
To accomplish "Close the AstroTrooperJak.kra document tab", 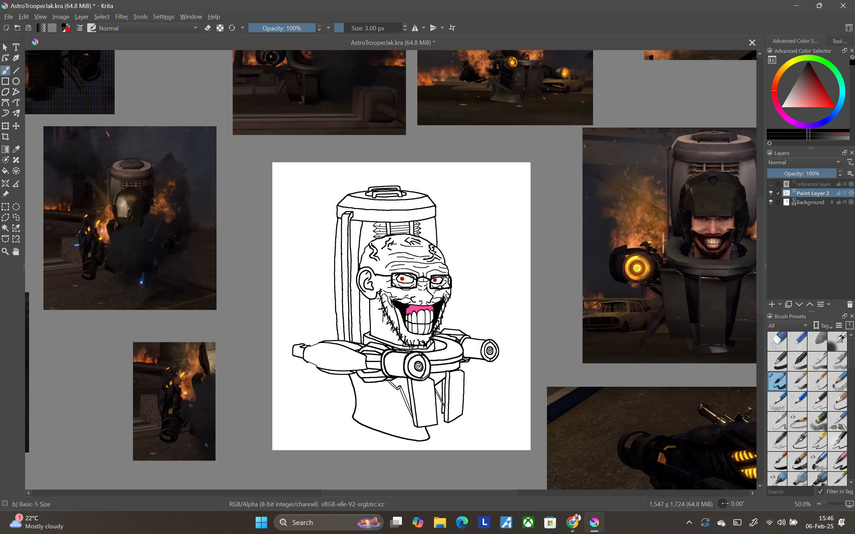I will coord(752,42).
